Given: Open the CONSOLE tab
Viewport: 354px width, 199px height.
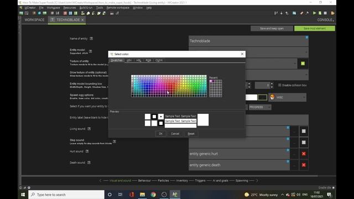Looking at the screenshot, I should coord(325,20).
